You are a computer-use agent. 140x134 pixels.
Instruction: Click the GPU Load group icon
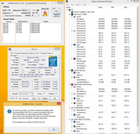point(74,98)
